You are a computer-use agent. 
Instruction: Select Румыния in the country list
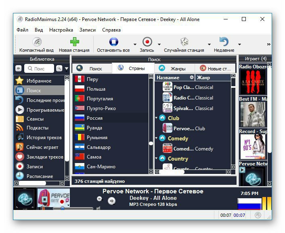(x=111, y=138)
